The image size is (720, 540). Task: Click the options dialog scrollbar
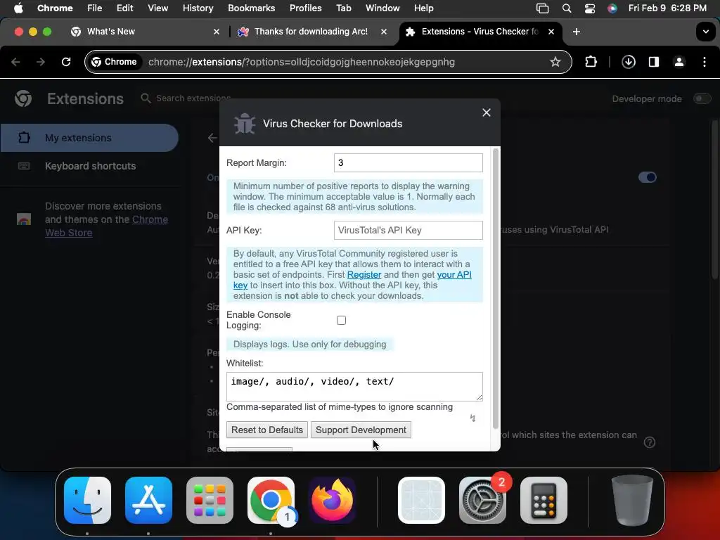click(495, 288)
